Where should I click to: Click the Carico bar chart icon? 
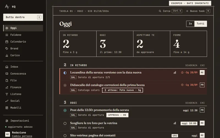[7, 55]
